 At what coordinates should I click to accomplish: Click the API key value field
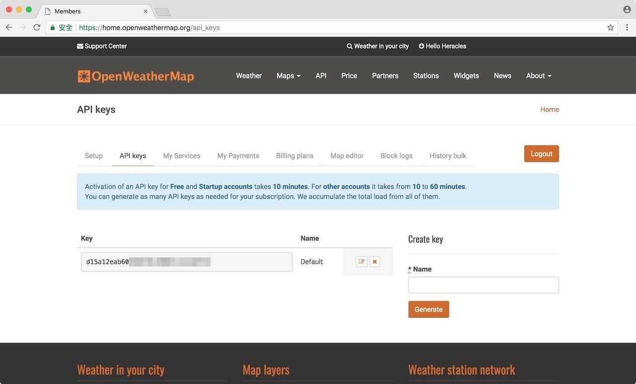pyautogui.click(x=187, y=262)
